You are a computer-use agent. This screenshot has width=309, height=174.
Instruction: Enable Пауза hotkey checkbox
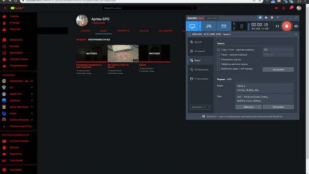point(218,55)
